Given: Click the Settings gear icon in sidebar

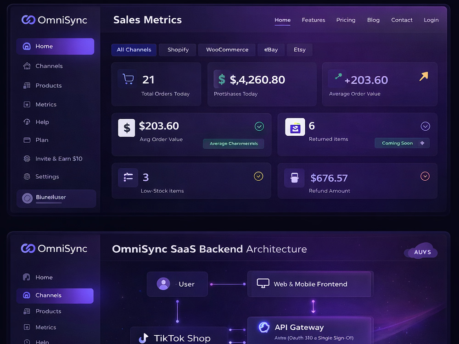Looking at the screenshot, I should [x=27, y=177].
